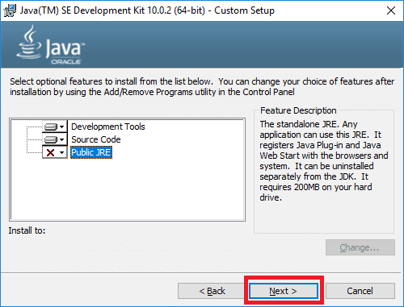The width and height of the screenshot is (404, 307).
Task: Open the Development Tools install option dropdown arrow
Action: (x=62, y=127)
